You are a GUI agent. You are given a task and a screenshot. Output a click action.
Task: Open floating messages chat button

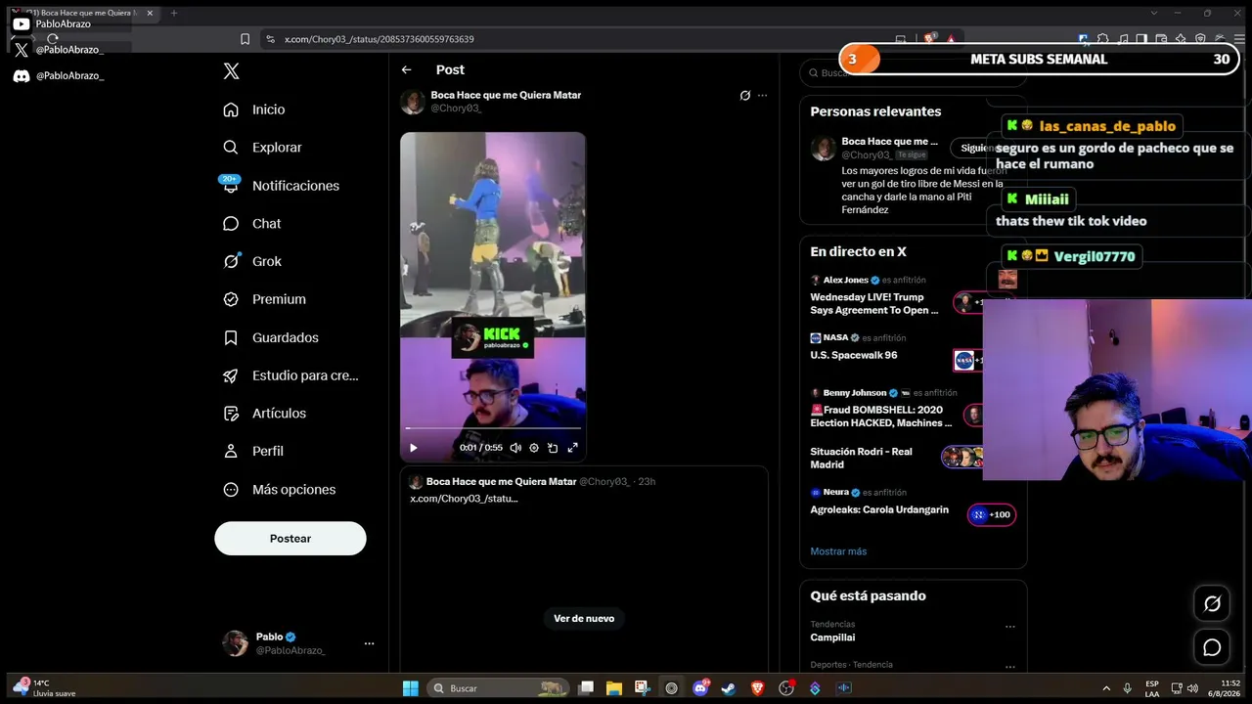click(x=1212, y=647)
